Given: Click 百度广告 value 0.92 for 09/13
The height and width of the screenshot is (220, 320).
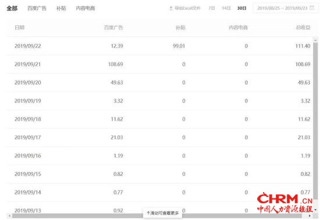Looking at the screenshot, I should click(x=118, y=211).
